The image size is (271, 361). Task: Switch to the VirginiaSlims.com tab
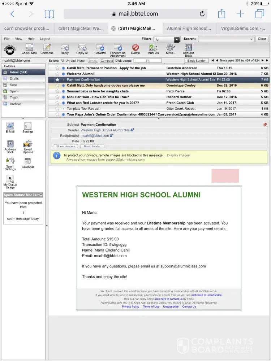[x=244, y=28]
